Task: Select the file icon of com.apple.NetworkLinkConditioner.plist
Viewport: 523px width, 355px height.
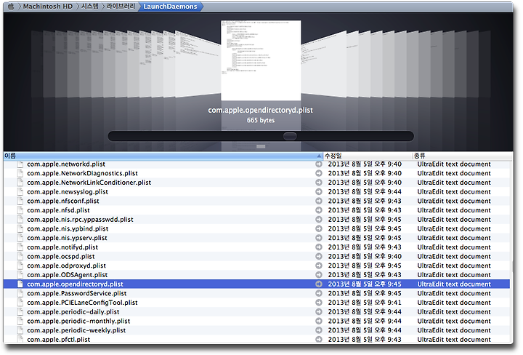Action: tap(20, 183)
